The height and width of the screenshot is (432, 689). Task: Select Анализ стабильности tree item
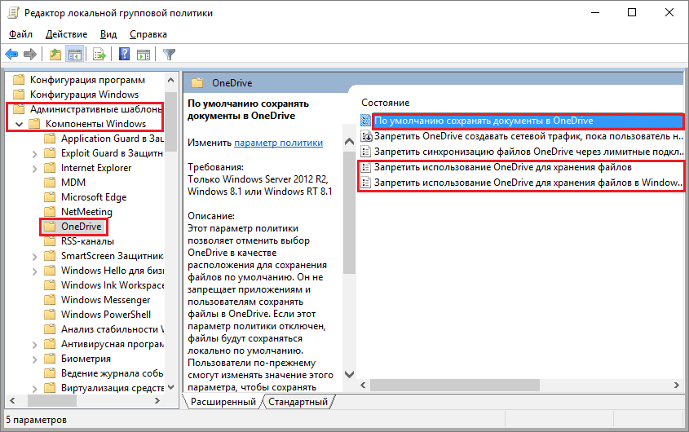click(113, 329)
